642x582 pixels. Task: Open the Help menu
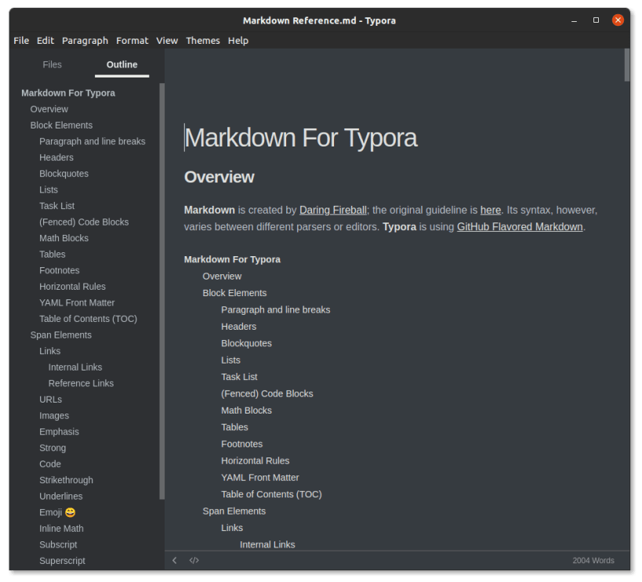pos(238,41)
